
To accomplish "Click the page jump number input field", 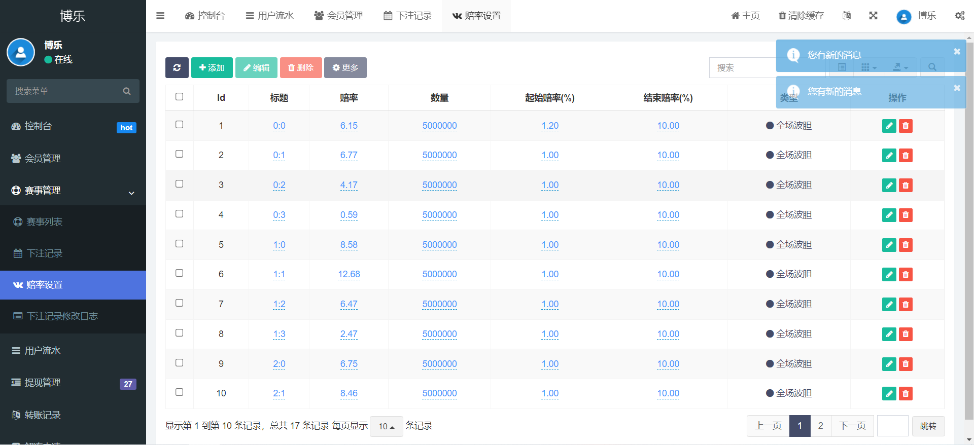I will click(x=892, y=426).
